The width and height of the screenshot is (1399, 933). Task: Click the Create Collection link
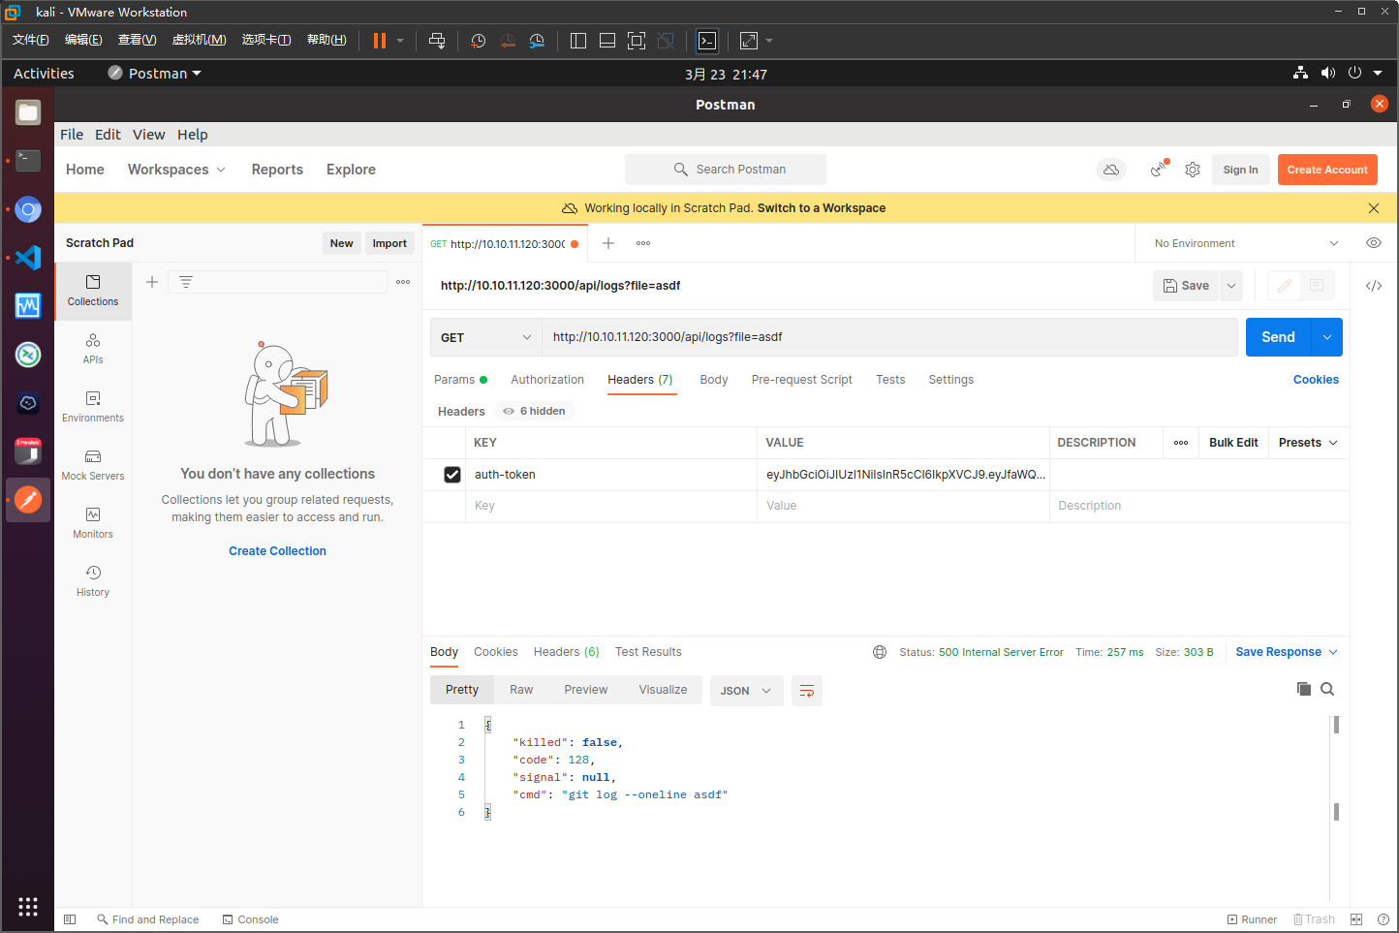point(277,551)
